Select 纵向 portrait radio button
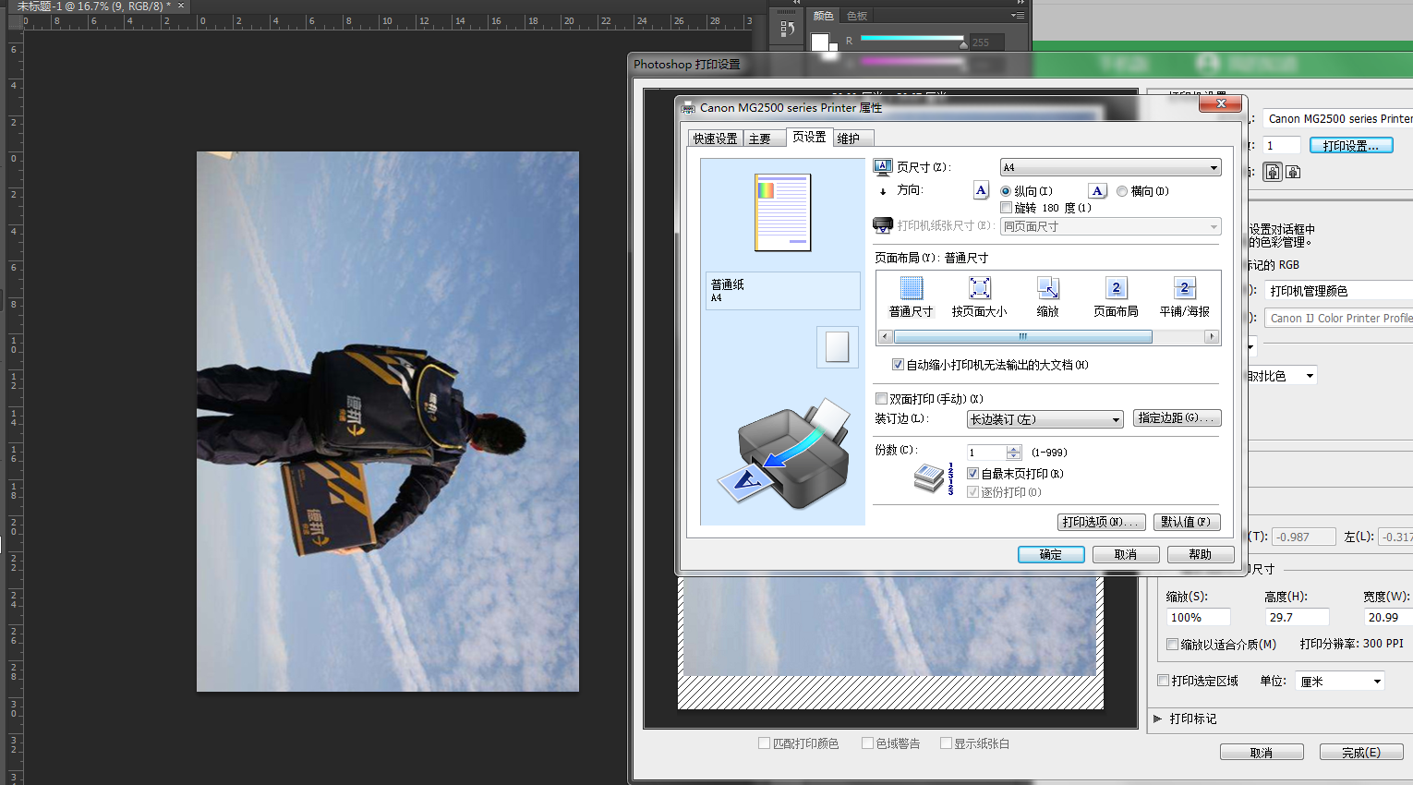This screenshot has width=1413, height=785. click(1006, 191)
